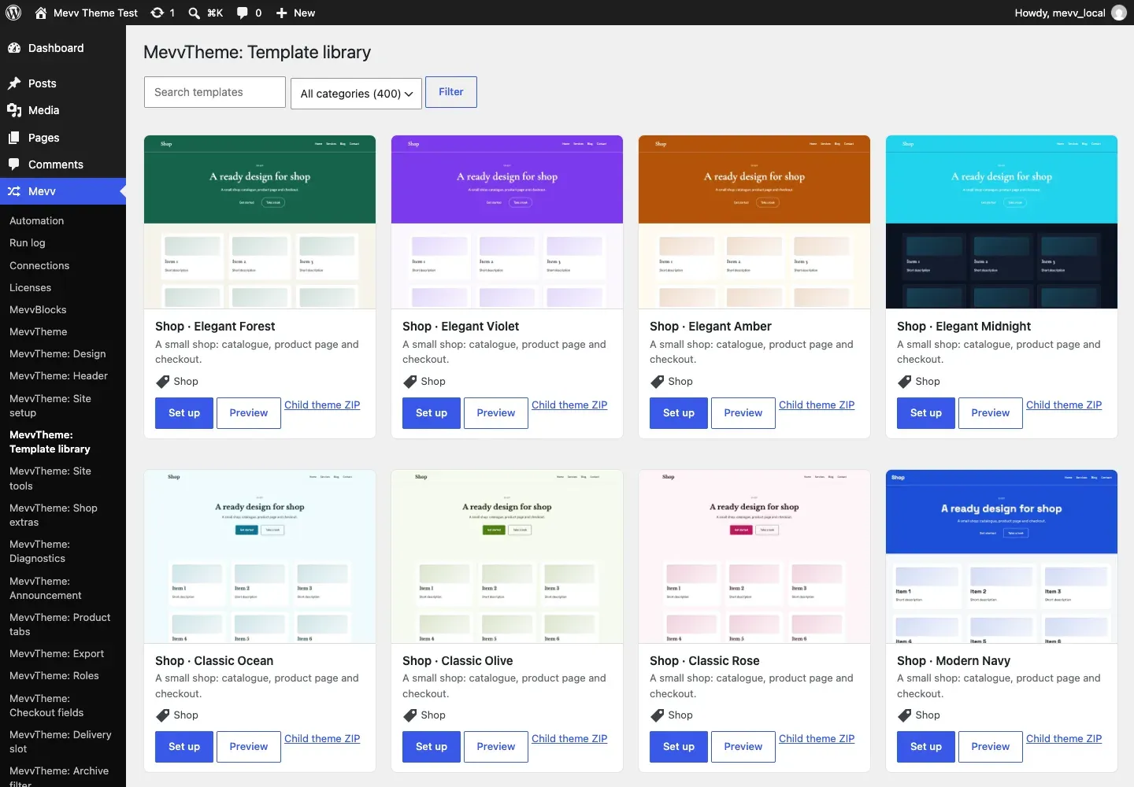This screenshot has width=1134, height=787.
Task: Preview the Elegant Violet template
Action: coord(496,413)
